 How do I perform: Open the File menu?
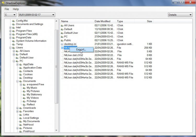pyautogui.click(x=7, y=9)
